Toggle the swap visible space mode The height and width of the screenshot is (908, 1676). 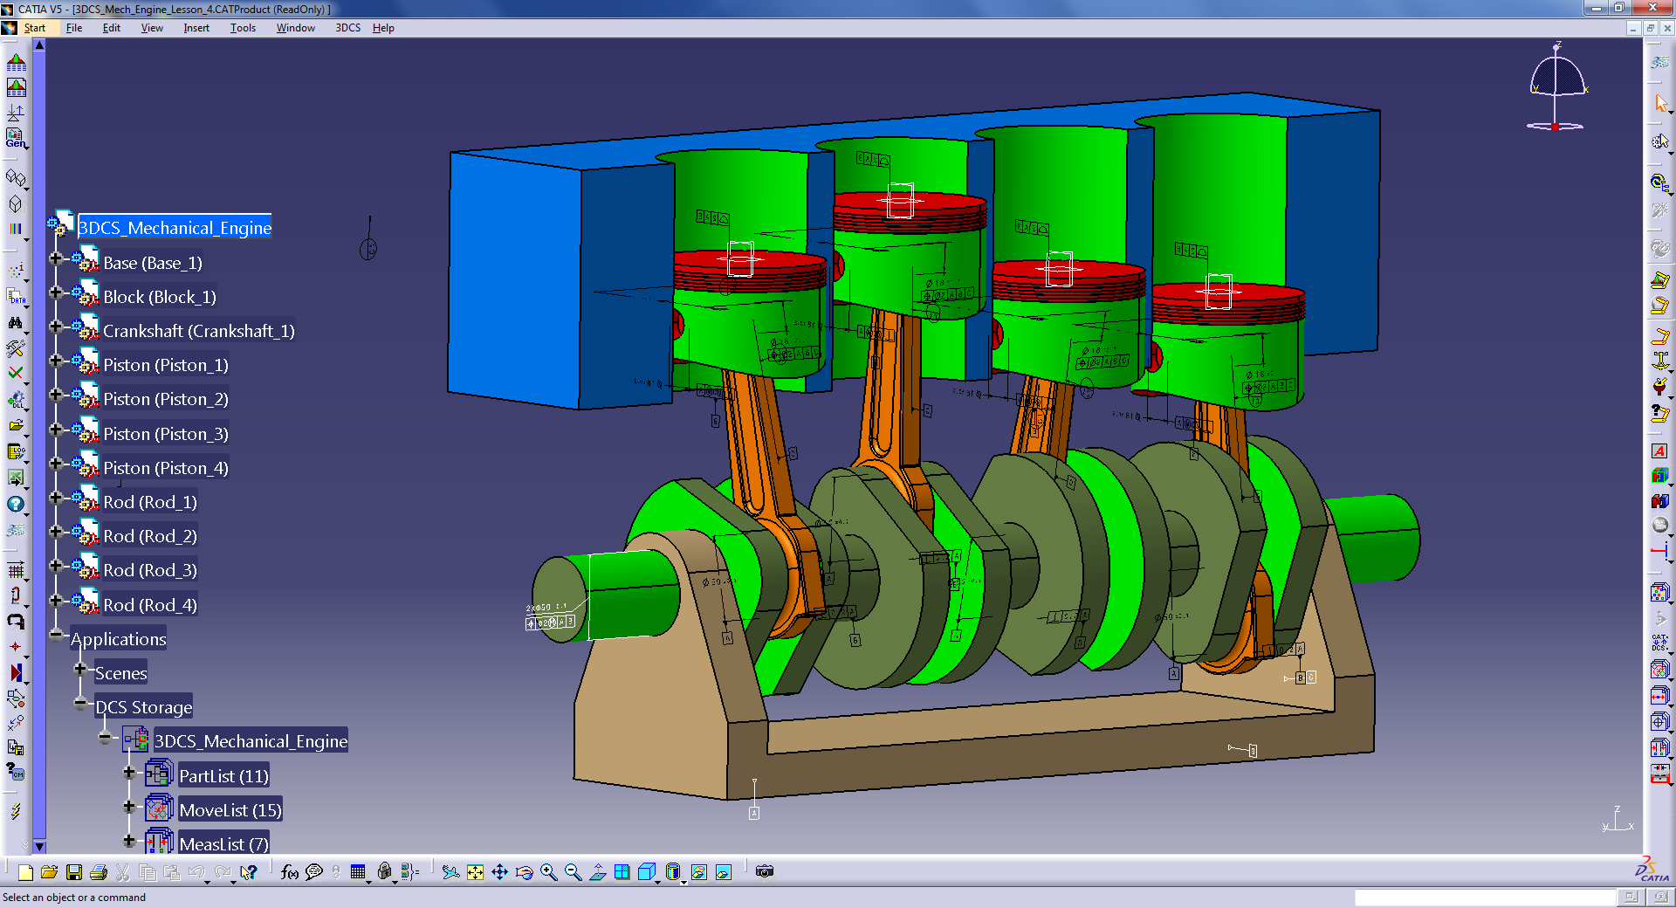coord(724,873)
